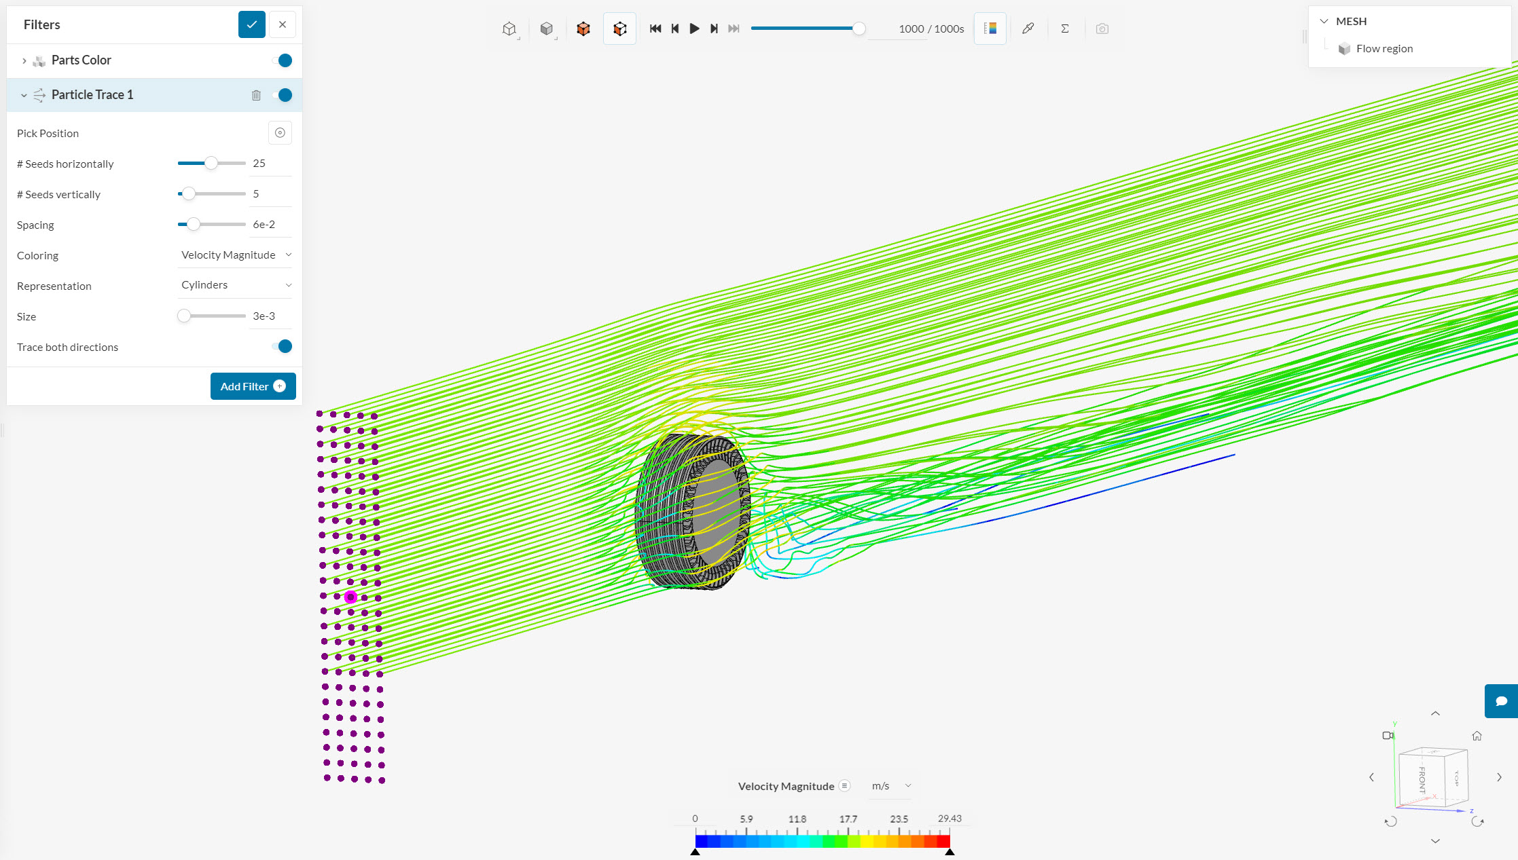Activate the Pick Position target icon

tap(280, 132)
